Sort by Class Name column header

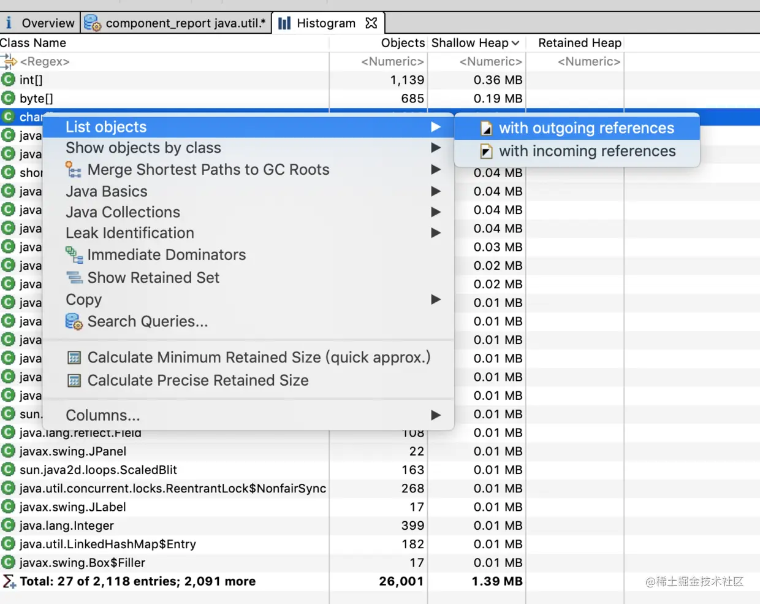point(33,43)
